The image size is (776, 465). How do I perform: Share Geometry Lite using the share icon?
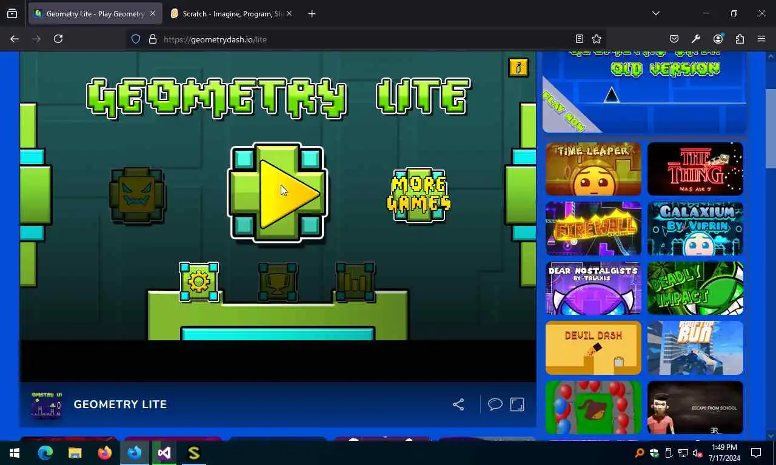click(458, 404)
